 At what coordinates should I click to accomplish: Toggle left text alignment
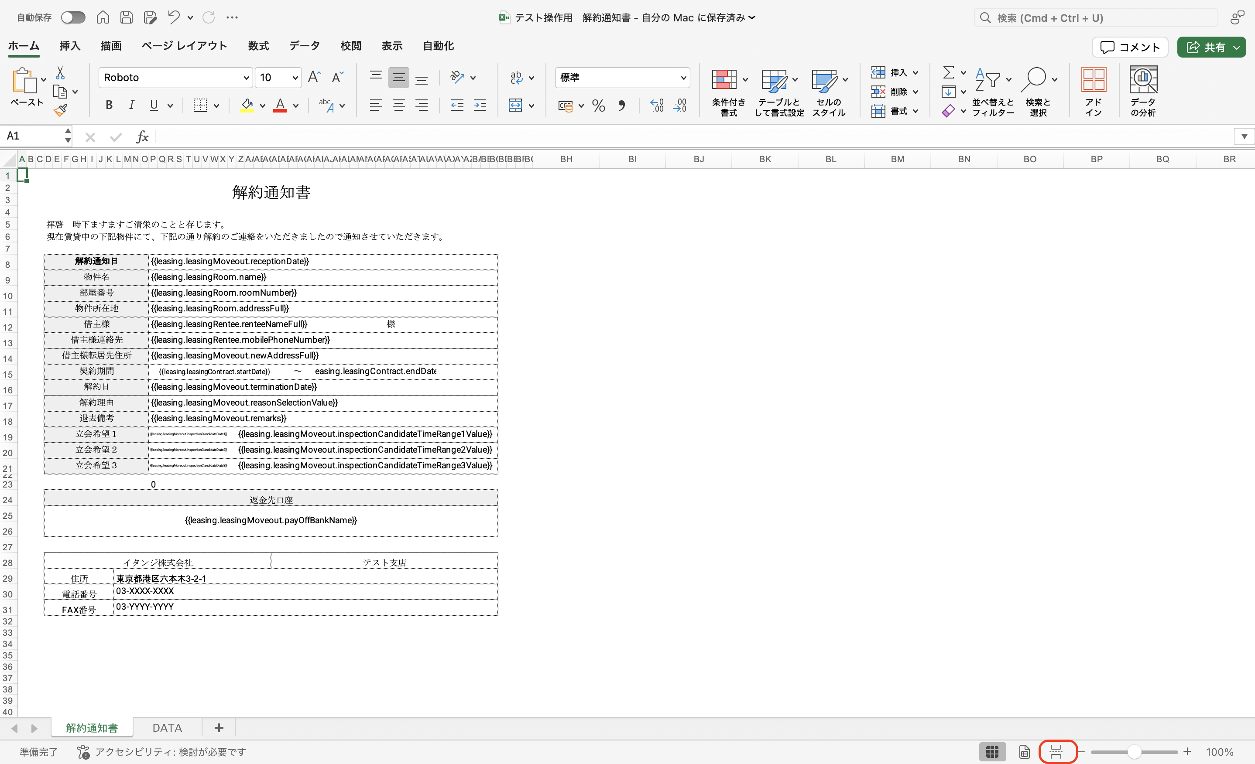click(376, 106)
